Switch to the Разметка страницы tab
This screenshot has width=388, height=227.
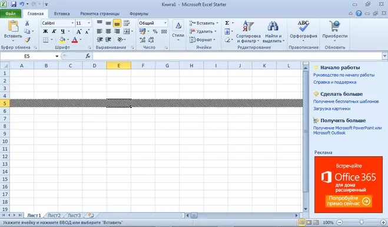[x=100, y=14]
